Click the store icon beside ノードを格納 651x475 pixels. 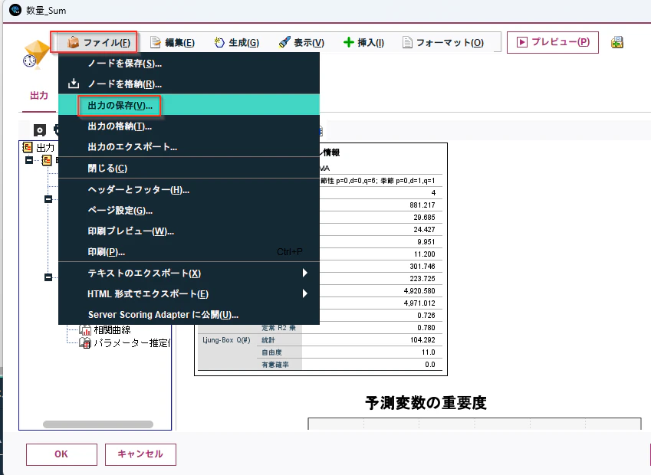[x=74, y=84]
